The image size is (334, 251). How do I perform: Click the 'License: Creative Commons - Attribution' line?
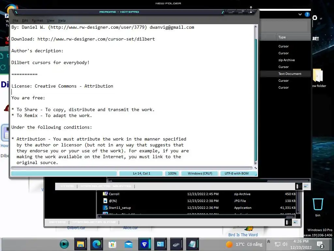[x=62, y=86]
